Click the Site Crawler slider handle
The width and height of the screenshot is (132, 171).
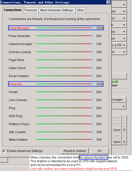pos(93,132)
